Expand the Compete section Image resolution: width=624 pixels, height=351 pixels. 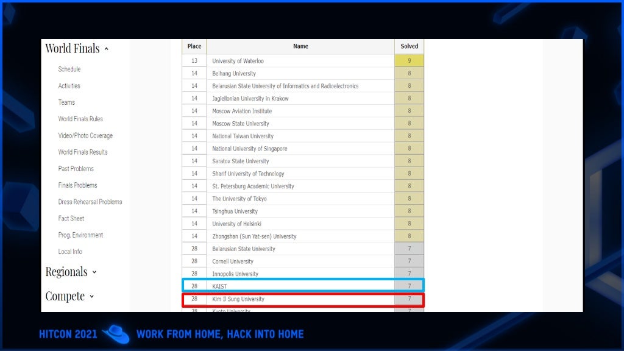[x=69, y=296]
